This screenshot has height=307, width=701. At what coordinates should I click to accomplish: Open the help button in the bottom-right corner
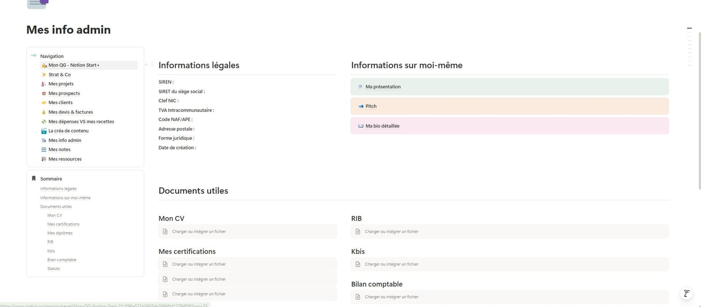point(686,293)
